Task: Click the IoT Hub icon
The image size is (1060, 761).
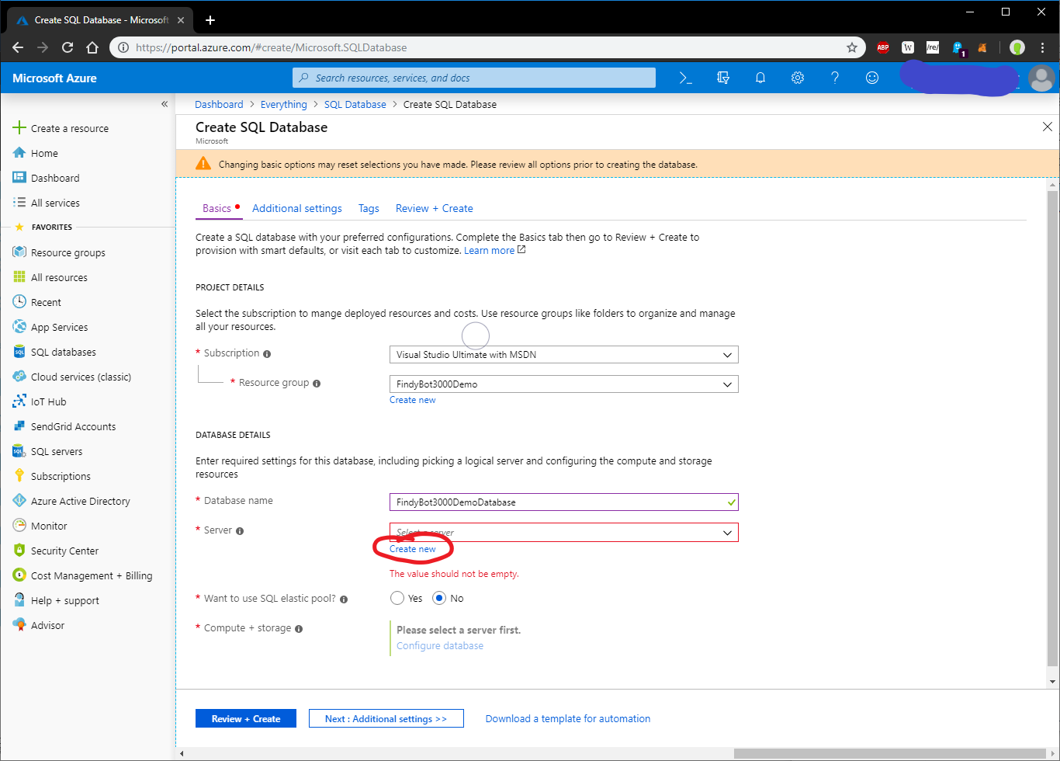Action: (19, 401)
